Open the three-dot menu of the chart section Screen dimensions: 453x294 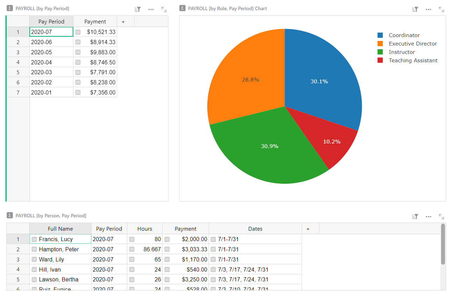click(x=429, y=9)
